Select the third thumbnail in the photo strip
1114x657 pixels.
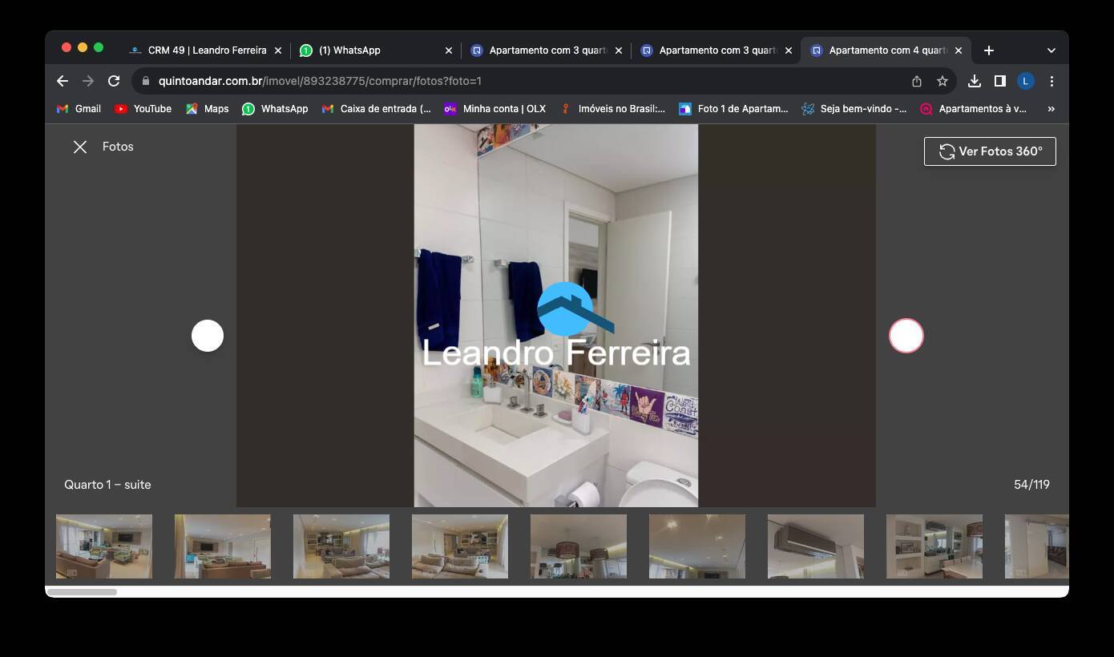coord(341,546)
